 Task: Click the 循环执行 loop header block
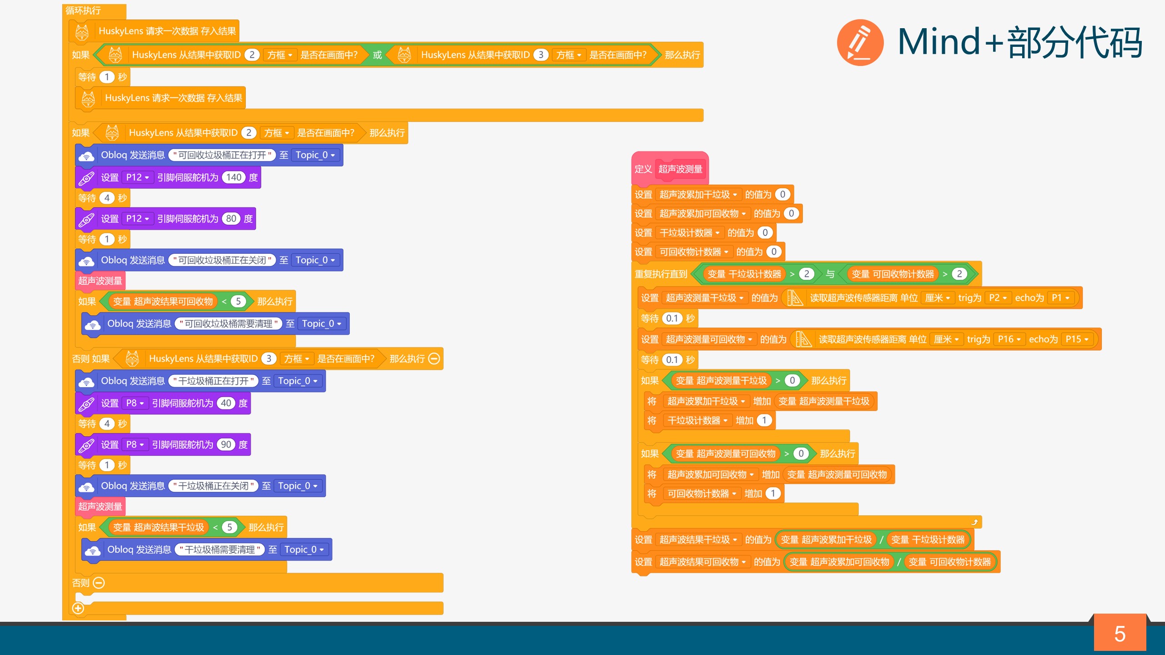(94, 11)
